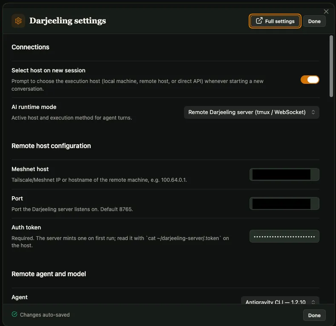Click the 'Port the Darjeeling server listens on' description

point(72,209)
